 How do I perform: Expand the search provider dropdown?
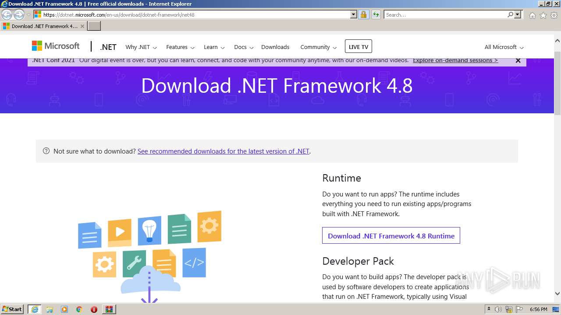(518, 14)
